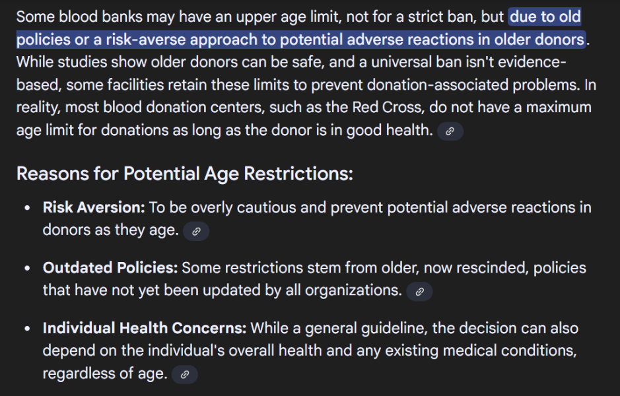Click the 'Reasons for Potential Age Restrictions:' heading
Image resolution: width=620 pixels, height=396 pixels.
tap(185, 174)
